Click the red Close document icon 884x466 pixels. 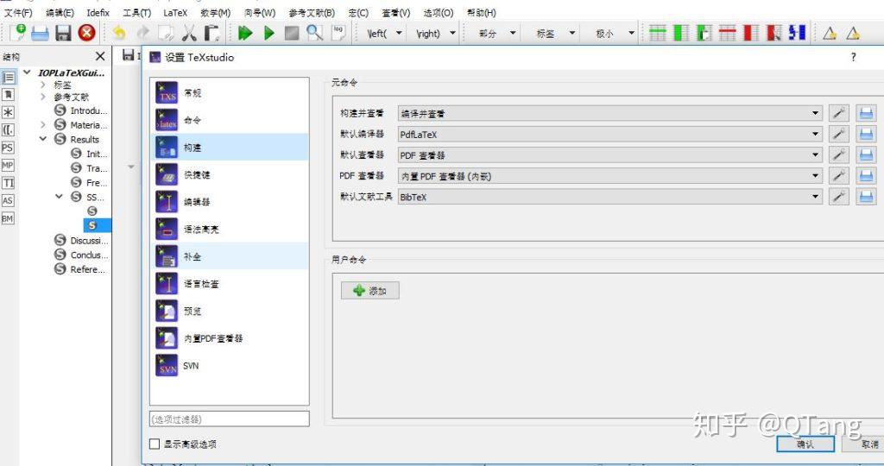click(86, 34)
